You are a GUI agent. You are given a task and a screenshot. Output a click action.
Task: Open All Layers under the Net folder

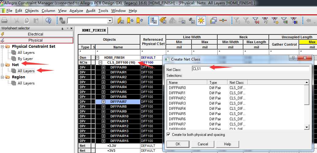click(x=26, y=71)
